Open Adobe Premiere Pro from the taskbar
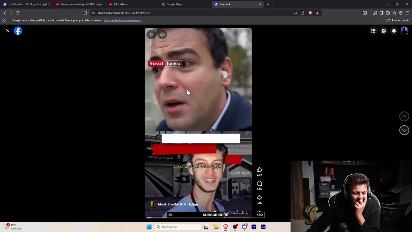This screenshot has width=412, height=232. pyautogui.click(x=254, y=227)
